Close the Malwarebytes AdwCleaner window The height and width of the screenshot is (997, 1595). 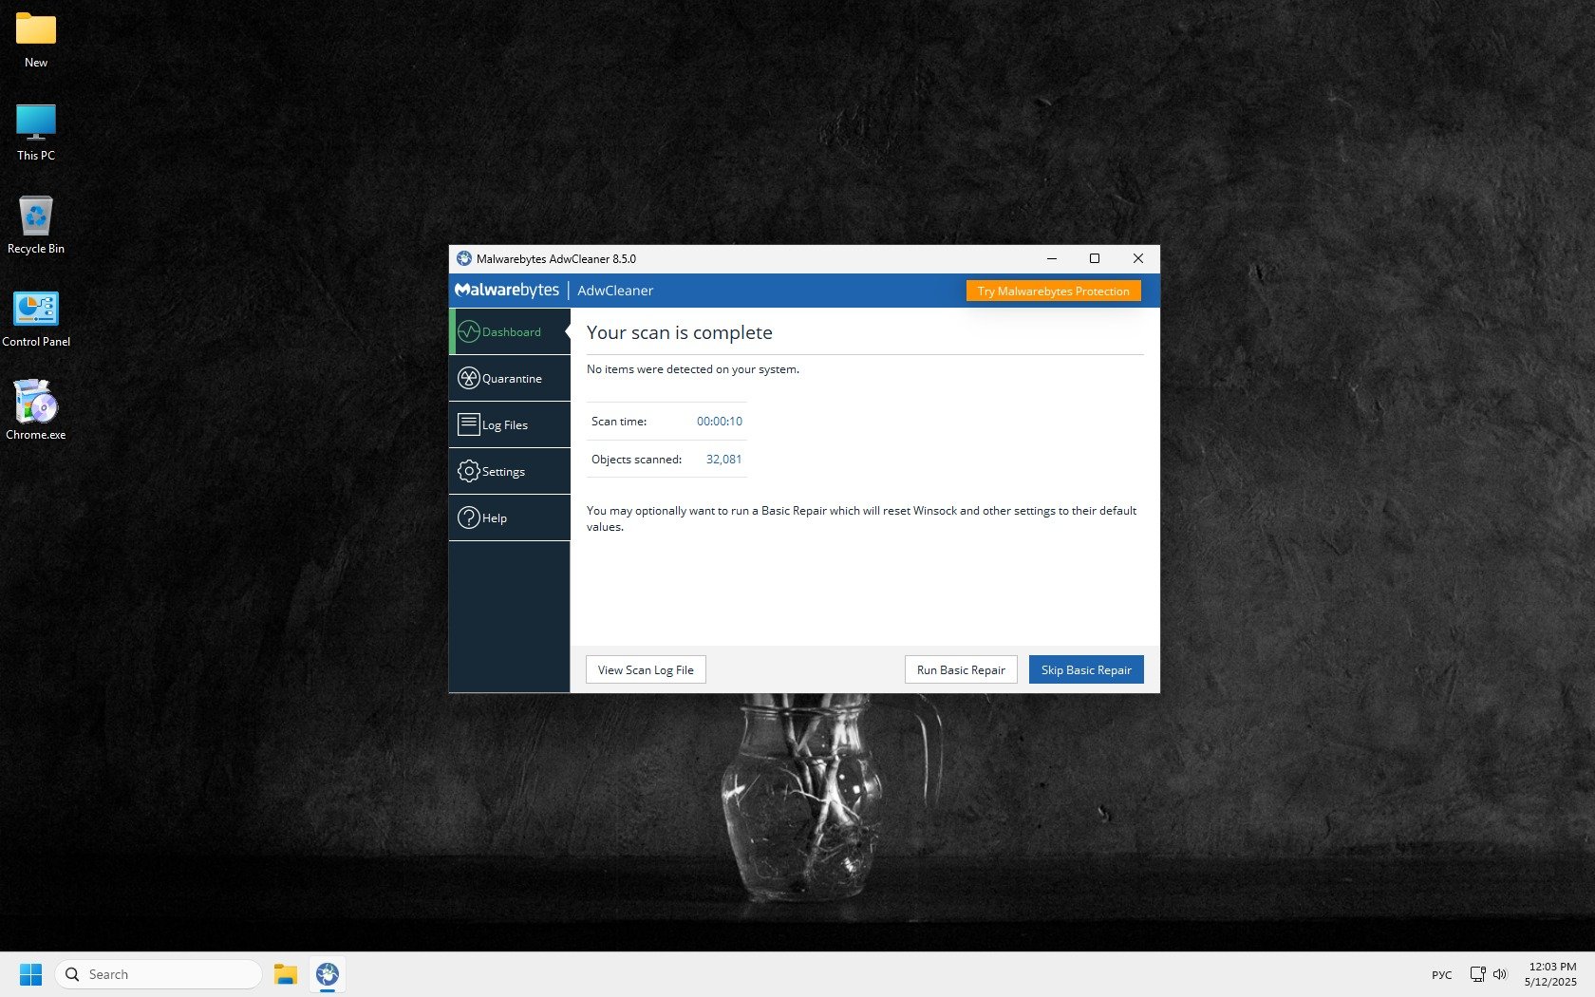pos(1138,258)
